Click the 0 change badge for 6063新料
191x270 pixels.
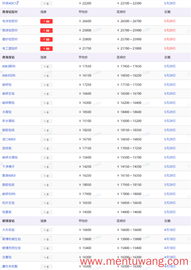(46, 67)
